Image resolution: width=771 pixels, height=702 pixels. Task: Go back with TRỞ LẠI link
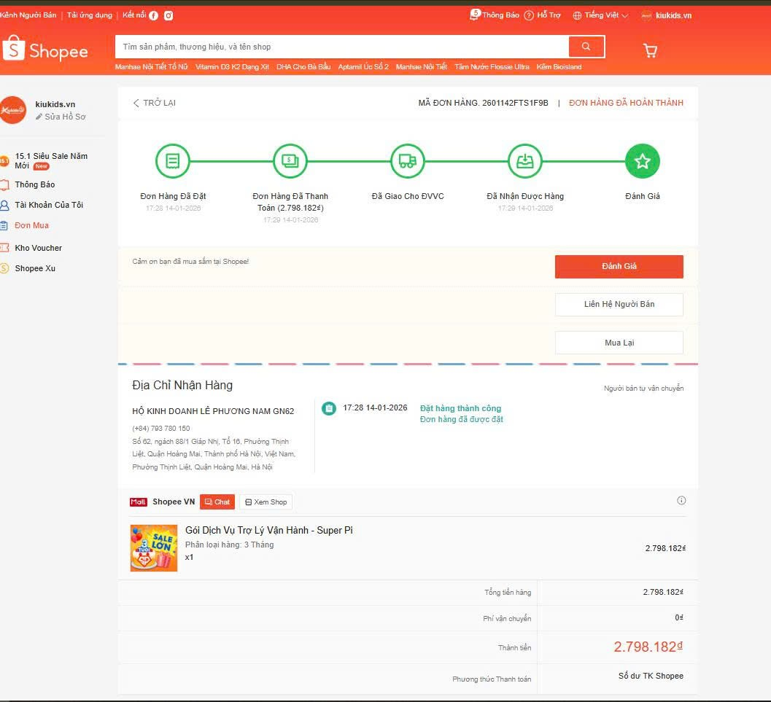click(x=159, y=104)
